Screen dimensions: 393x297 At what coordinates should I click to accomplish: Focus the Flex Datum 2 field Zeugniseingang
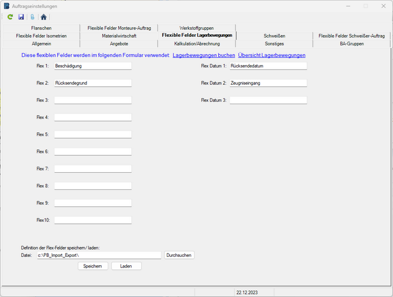(268, 83)
